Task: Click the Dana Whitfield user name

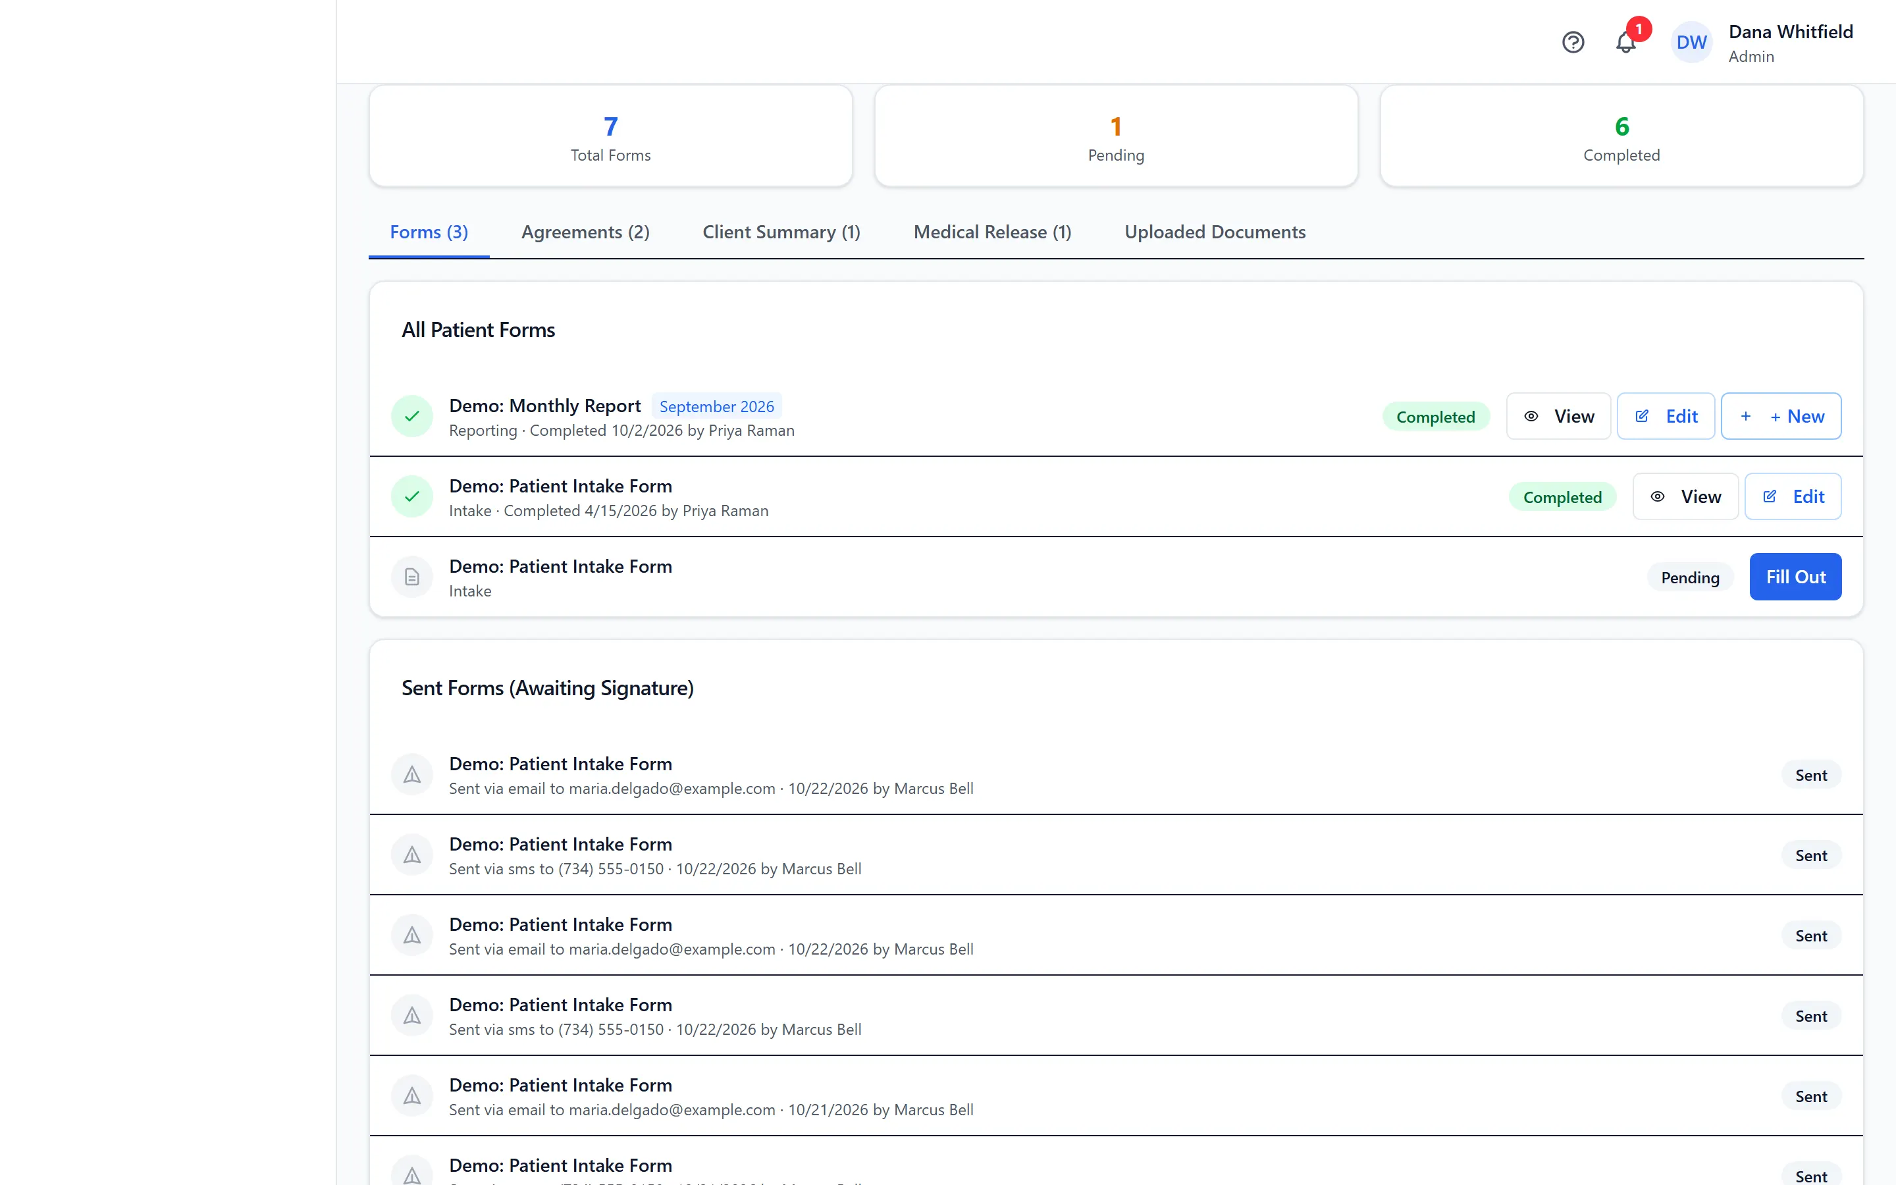Action: pos(1790,32)
